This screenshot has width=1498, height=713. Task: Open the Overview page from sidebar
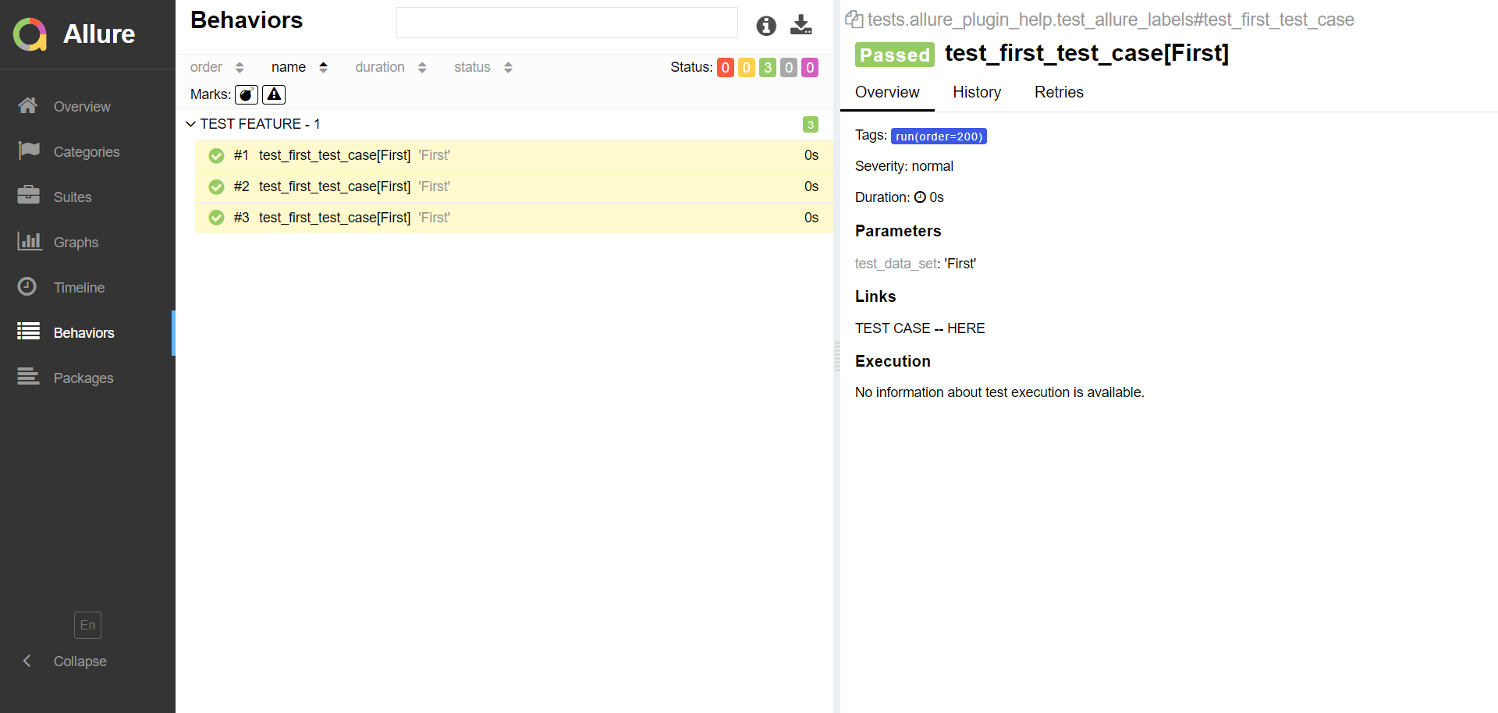tap(83, 106)
